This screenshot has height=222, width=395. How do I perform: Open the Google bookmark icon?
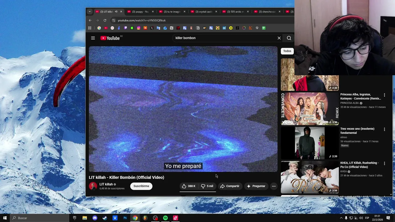(x=99, y=28)
